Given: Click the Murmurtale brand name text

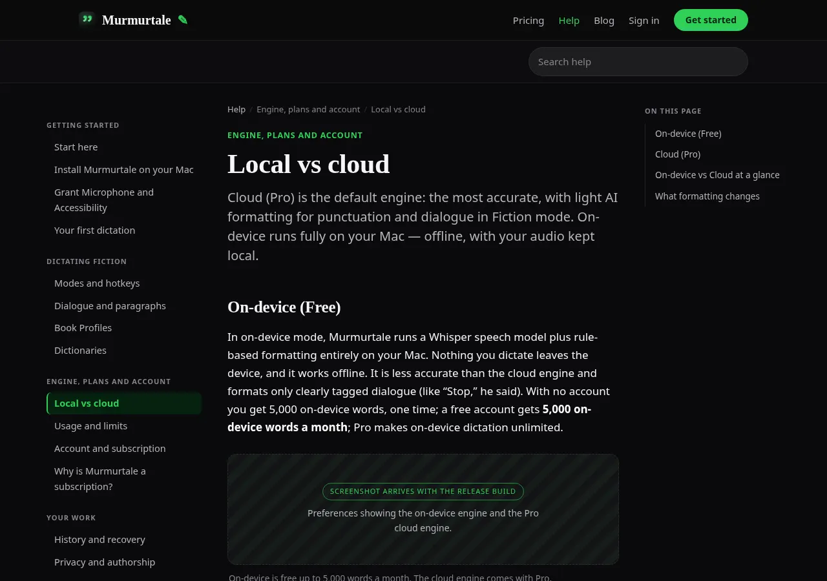Looking at the screenshot, I should click(x=136, y=20).
